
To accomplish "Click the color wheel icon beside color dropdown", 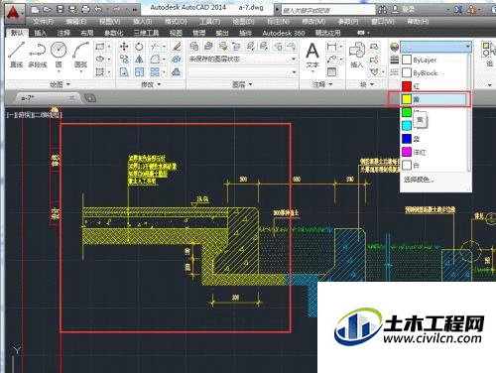I will pyautogui.click(x=394, y=47).
